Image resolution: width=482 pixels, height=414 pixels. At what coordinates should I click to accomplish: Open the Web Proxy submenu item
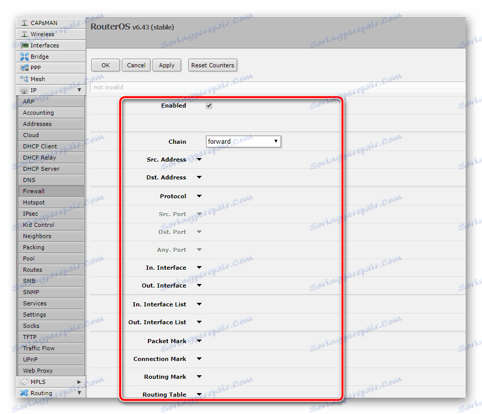51,371
